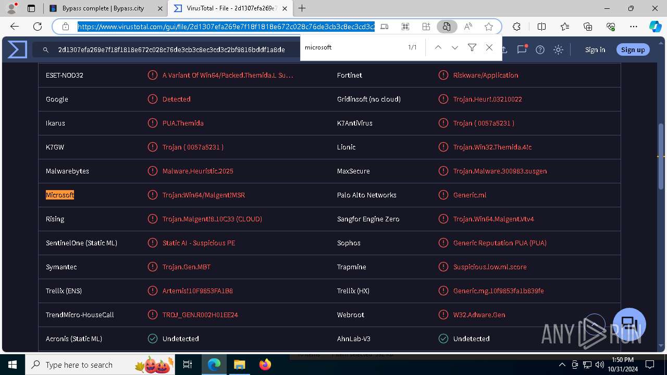This screenshot has height=375, width=667.
Task: Show hidden system tray icons
Action: (x=562, y=365)
